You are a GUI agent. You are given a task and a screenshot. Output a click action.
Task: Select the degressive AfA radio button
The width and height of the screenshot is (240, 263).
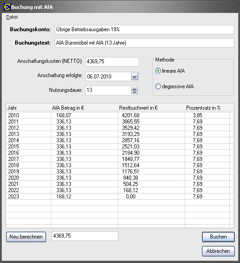[x=158, y=86]
